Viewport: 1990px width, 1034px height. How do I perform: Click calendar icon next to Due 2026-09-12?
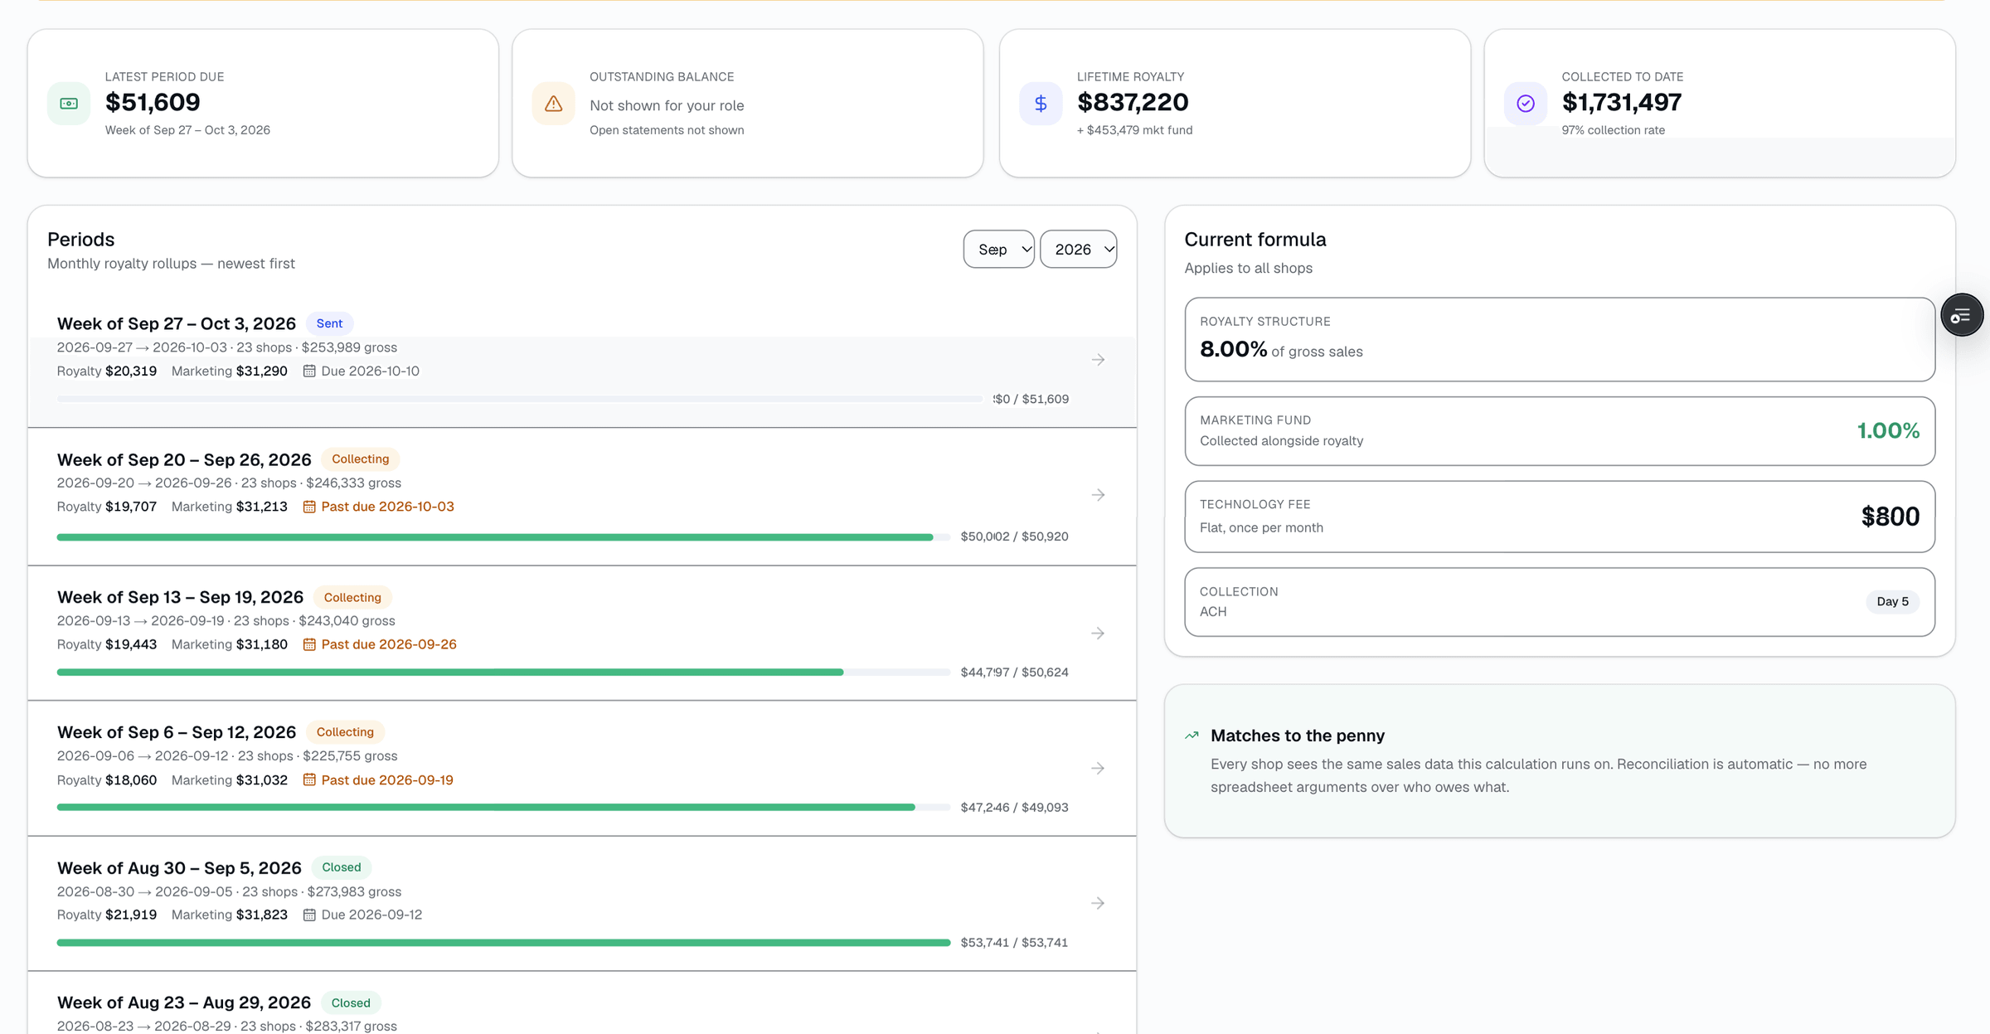tap(309, 915)
